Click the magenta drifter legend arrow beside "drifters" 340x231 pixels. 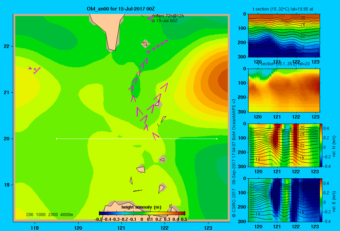pos(150,18)
